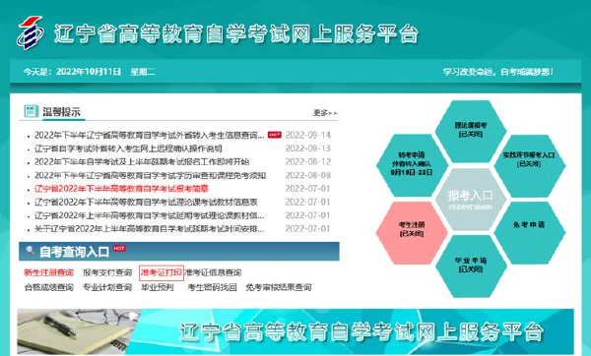Click the magnifier icon beside 自考查询入口

pyautogui.click(x=31, y=251)
